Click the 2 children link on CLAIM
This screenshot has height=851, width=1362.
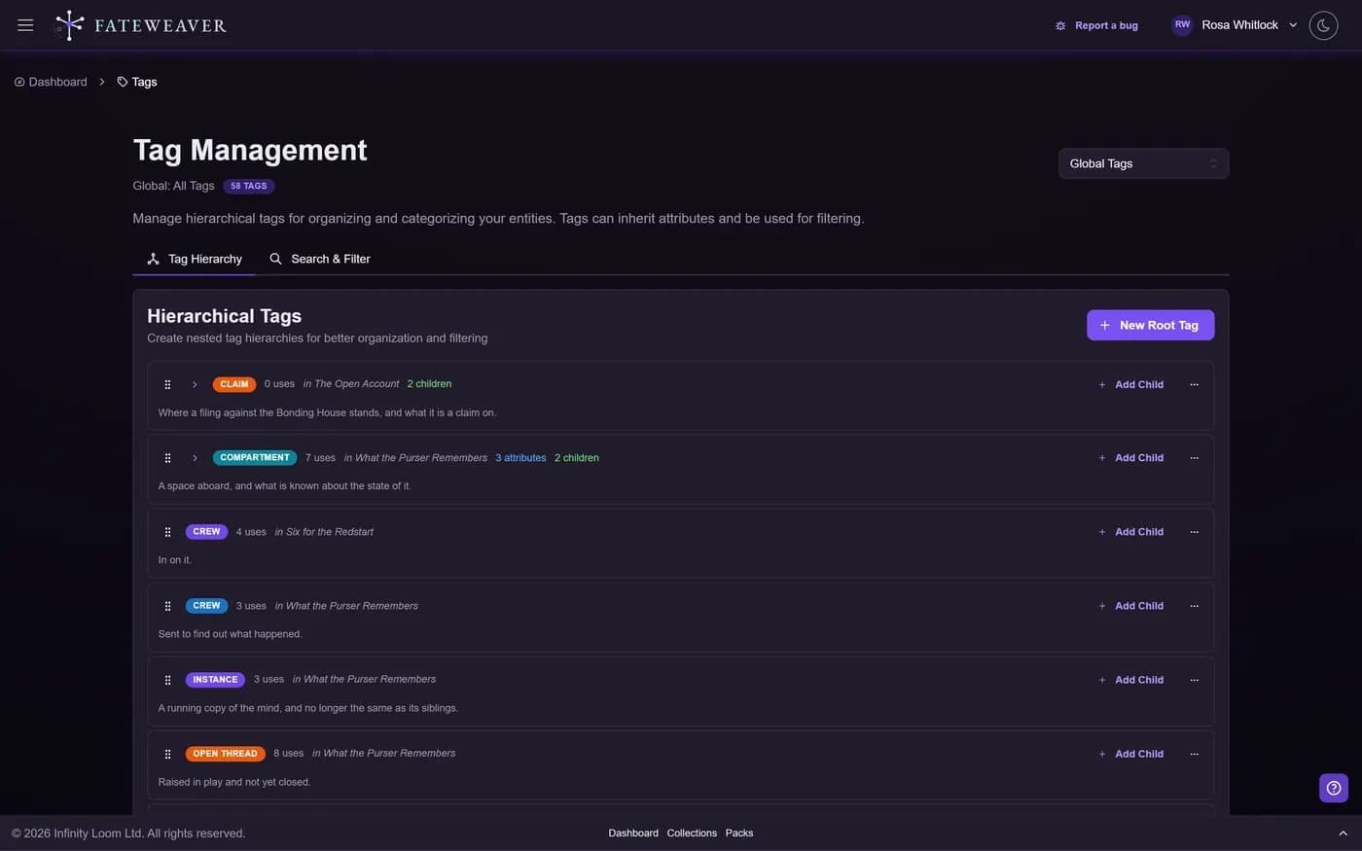tap(429, 384)
